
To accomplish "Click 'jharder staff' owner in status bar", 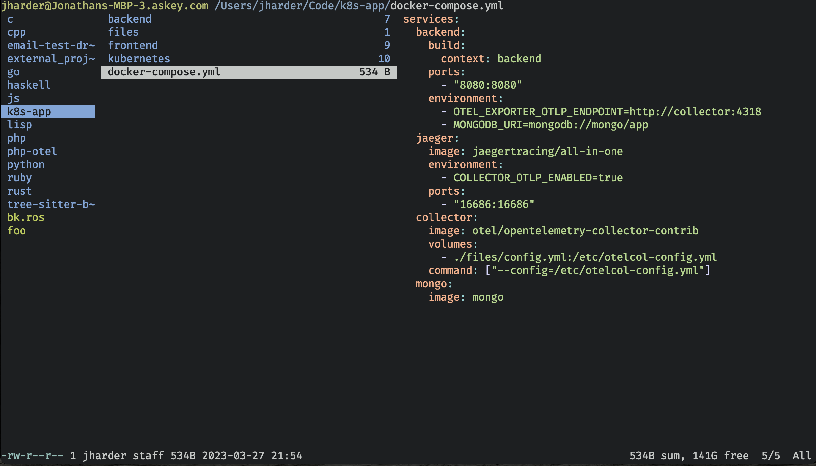I will click(x=123, y=456).
